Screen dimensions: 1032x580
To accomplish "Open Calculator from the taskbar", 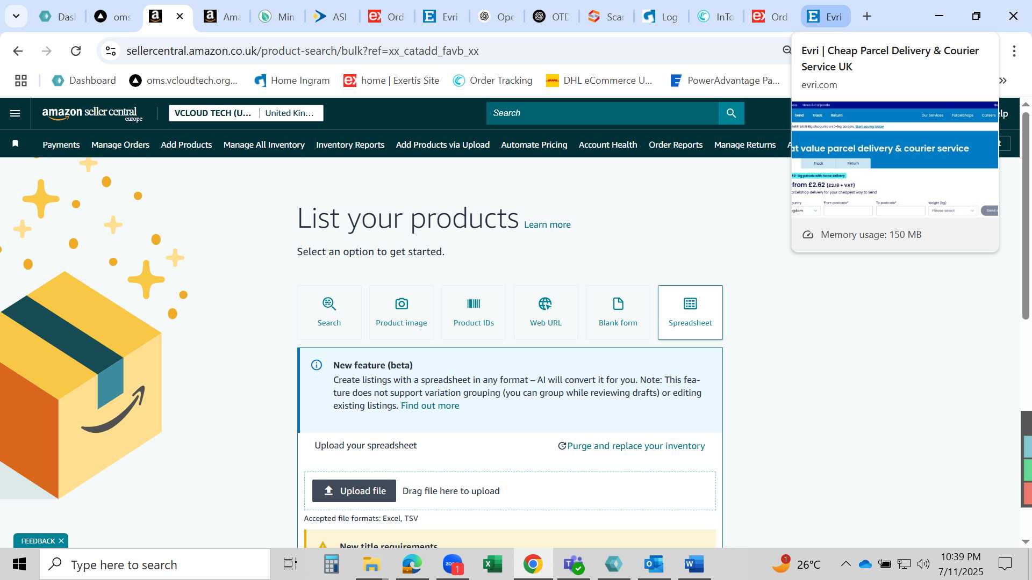I will [x=331, y=564].
